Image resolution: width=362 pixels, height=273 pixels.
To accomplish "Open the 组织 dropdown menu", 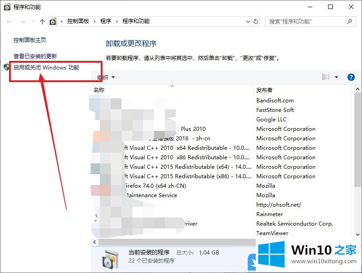I will (x=106, y=77).
